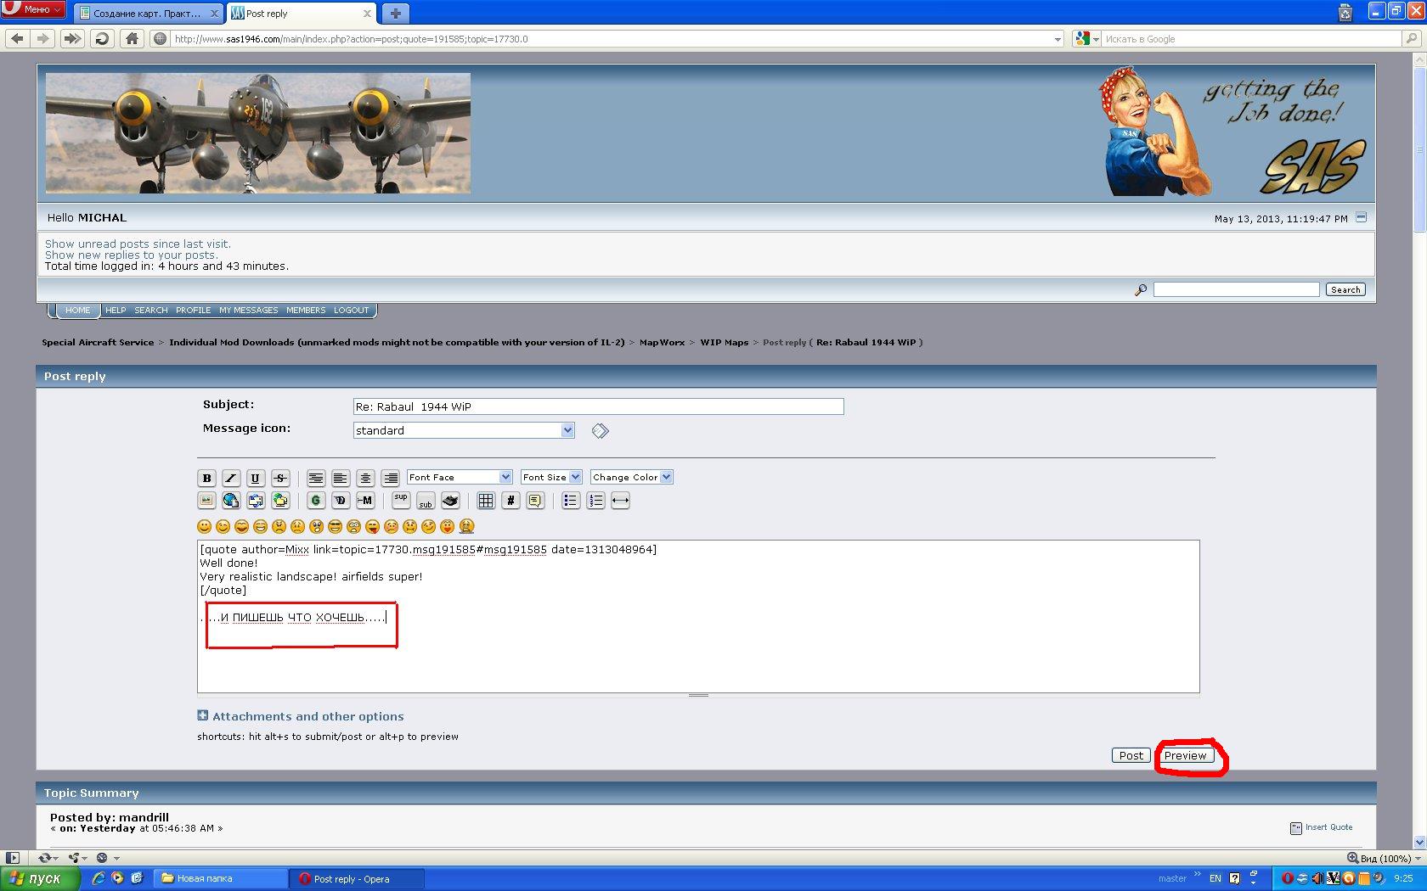Open the page zoom Вид (100%) dropdown
The height and width of the screenshot is (891, 1427).
(1385, 858)
